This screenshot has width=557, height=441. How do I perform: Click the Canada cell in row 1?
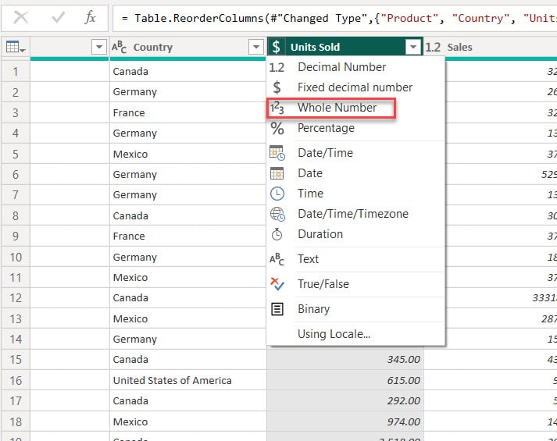(188, 72)
